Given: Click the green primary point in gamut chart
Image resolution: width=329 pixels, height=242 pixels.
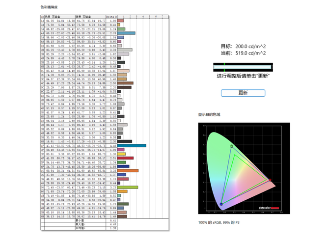Looking at the screenshot, I should coord(231,146).
